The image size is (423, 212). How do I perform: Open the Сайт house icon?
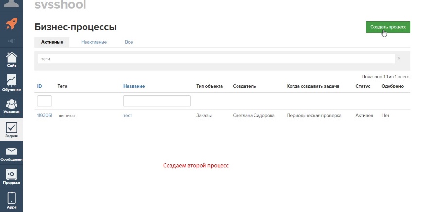coord(12,59)
